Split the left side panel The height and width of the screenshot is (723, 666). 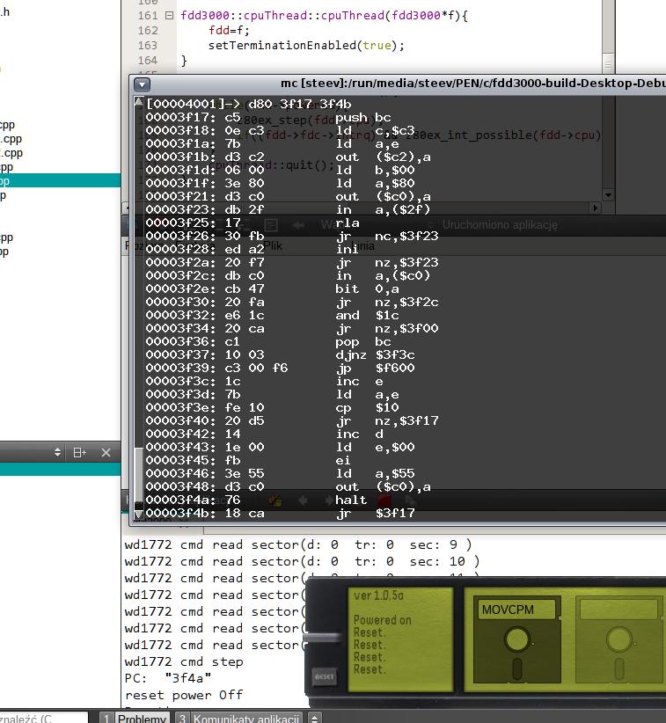(x=80, y=453)
